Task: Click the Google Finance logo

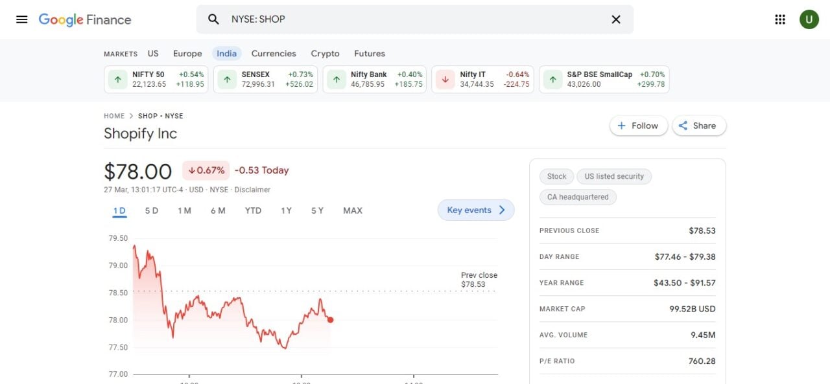Action: (85, 19)
